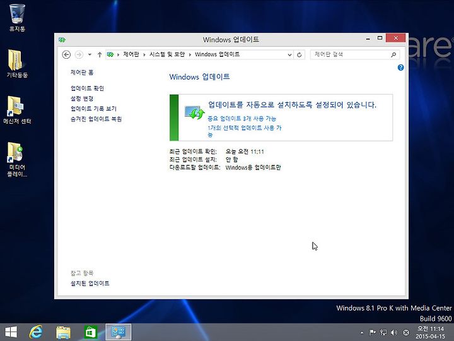Click the Forward navigation arrow
This screenshot has width=454, height=341.
79,54
